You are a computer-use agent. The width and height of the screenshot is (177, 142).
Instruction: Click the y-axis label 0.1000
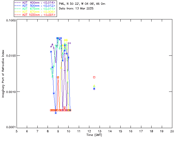click(x=11, y=20)
